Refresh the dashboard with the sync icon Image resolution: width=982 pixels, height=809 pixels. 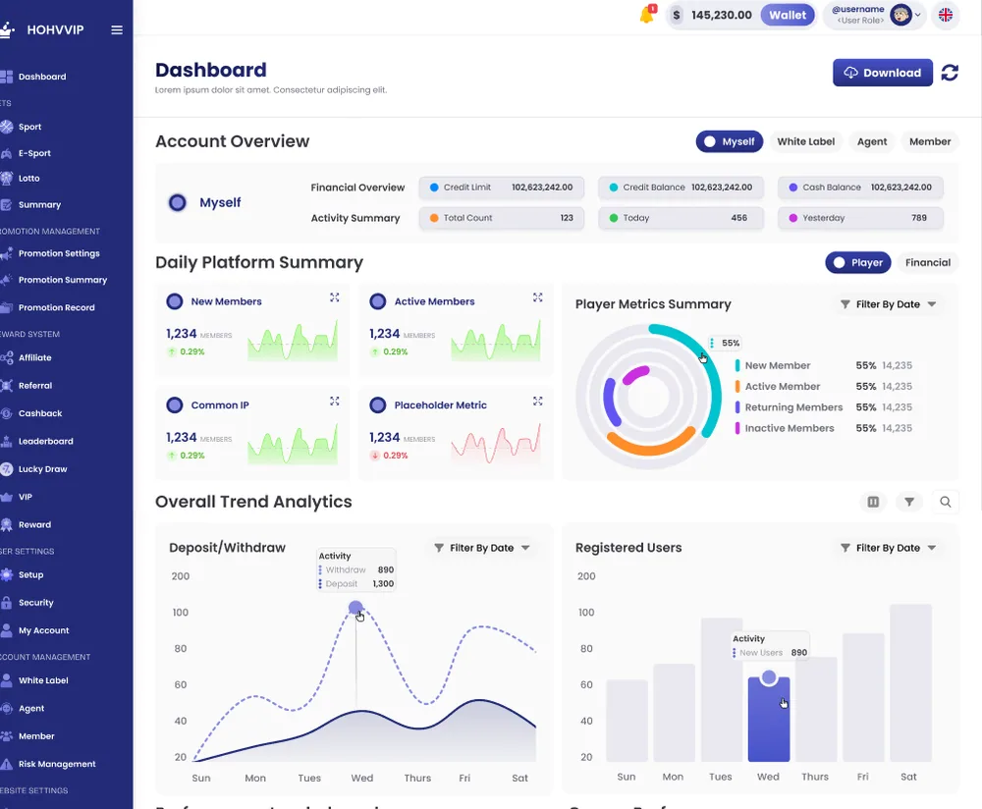[x=950, y=73]
